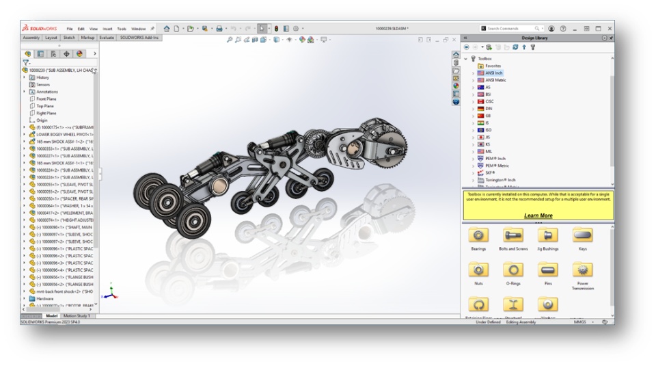Expand the History tree node
The image size is (656, 366).
point(25,77)
